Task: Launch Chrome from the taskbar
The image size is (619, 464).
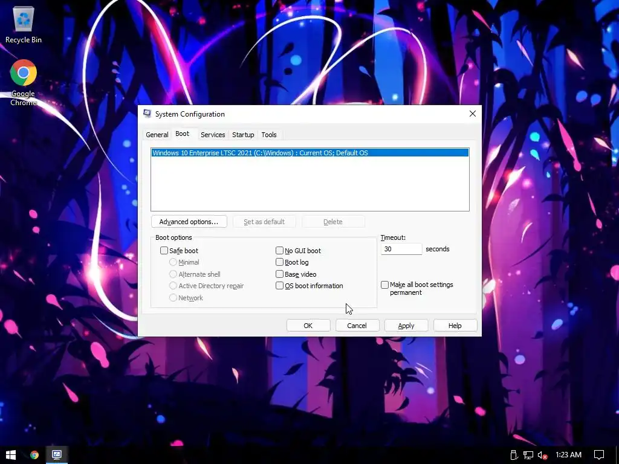Action: pyautogui.click(x=34, y=455)
